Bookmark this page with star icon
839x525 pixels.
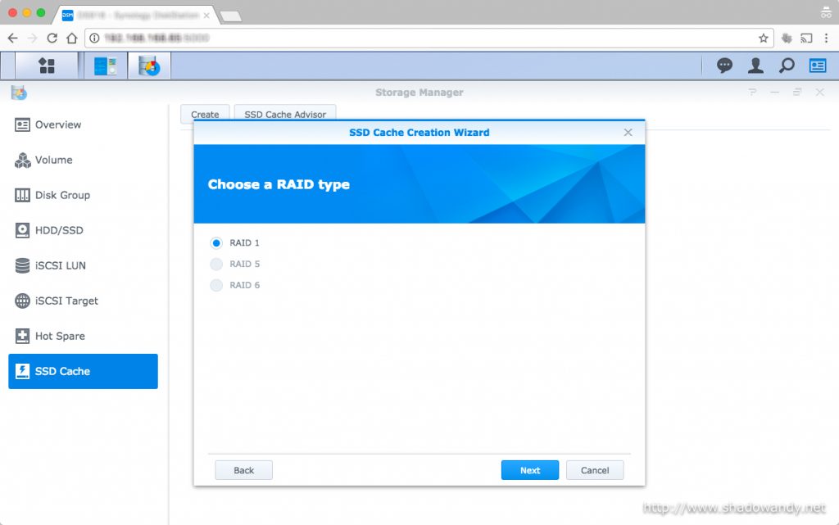coord(763,38)
